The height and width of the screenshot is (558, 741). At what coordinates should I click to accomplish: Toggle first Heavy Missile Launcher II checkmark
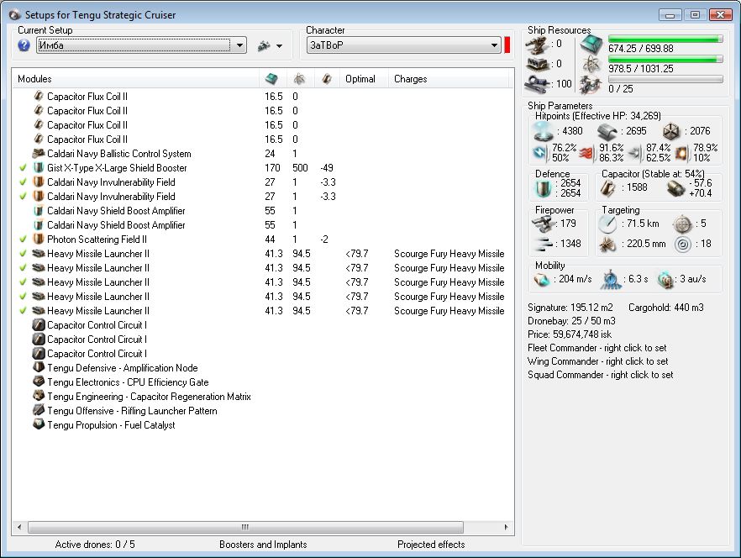tap(23, 254)
